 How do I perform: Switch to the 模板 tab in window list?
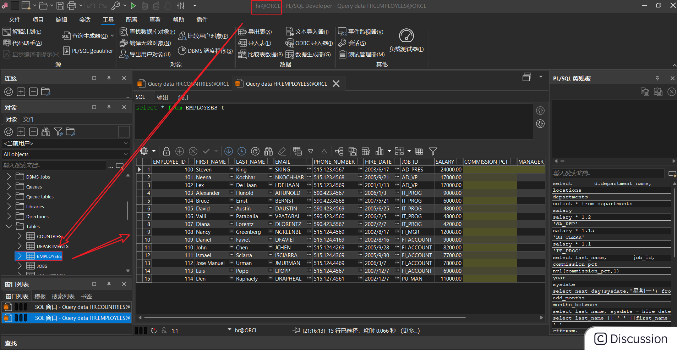pos(40,296)
